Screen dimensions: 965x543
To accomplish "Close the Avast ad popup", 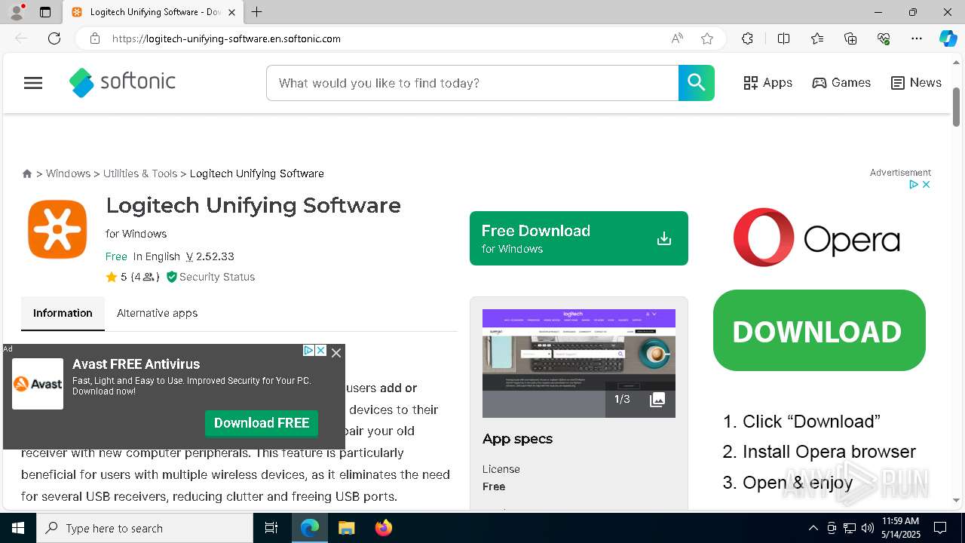I will 336,352.
